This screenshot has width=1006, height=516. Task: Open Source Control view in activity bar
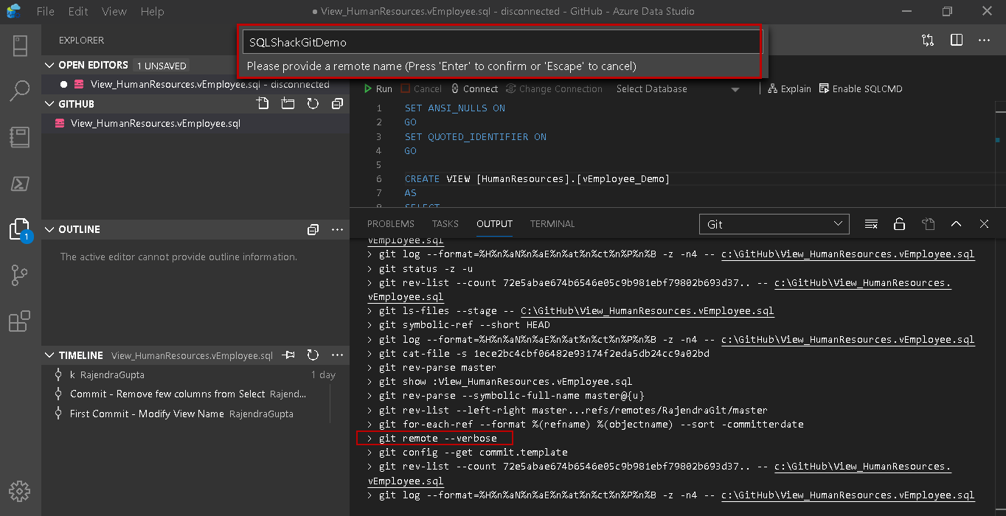(20, 276)
